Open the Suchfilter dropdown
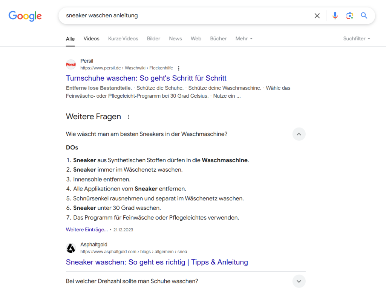Viewport: 386px width, 289px height. [x=357, y=38]
